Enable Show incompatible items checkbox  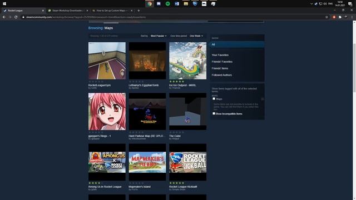(214, 113)
